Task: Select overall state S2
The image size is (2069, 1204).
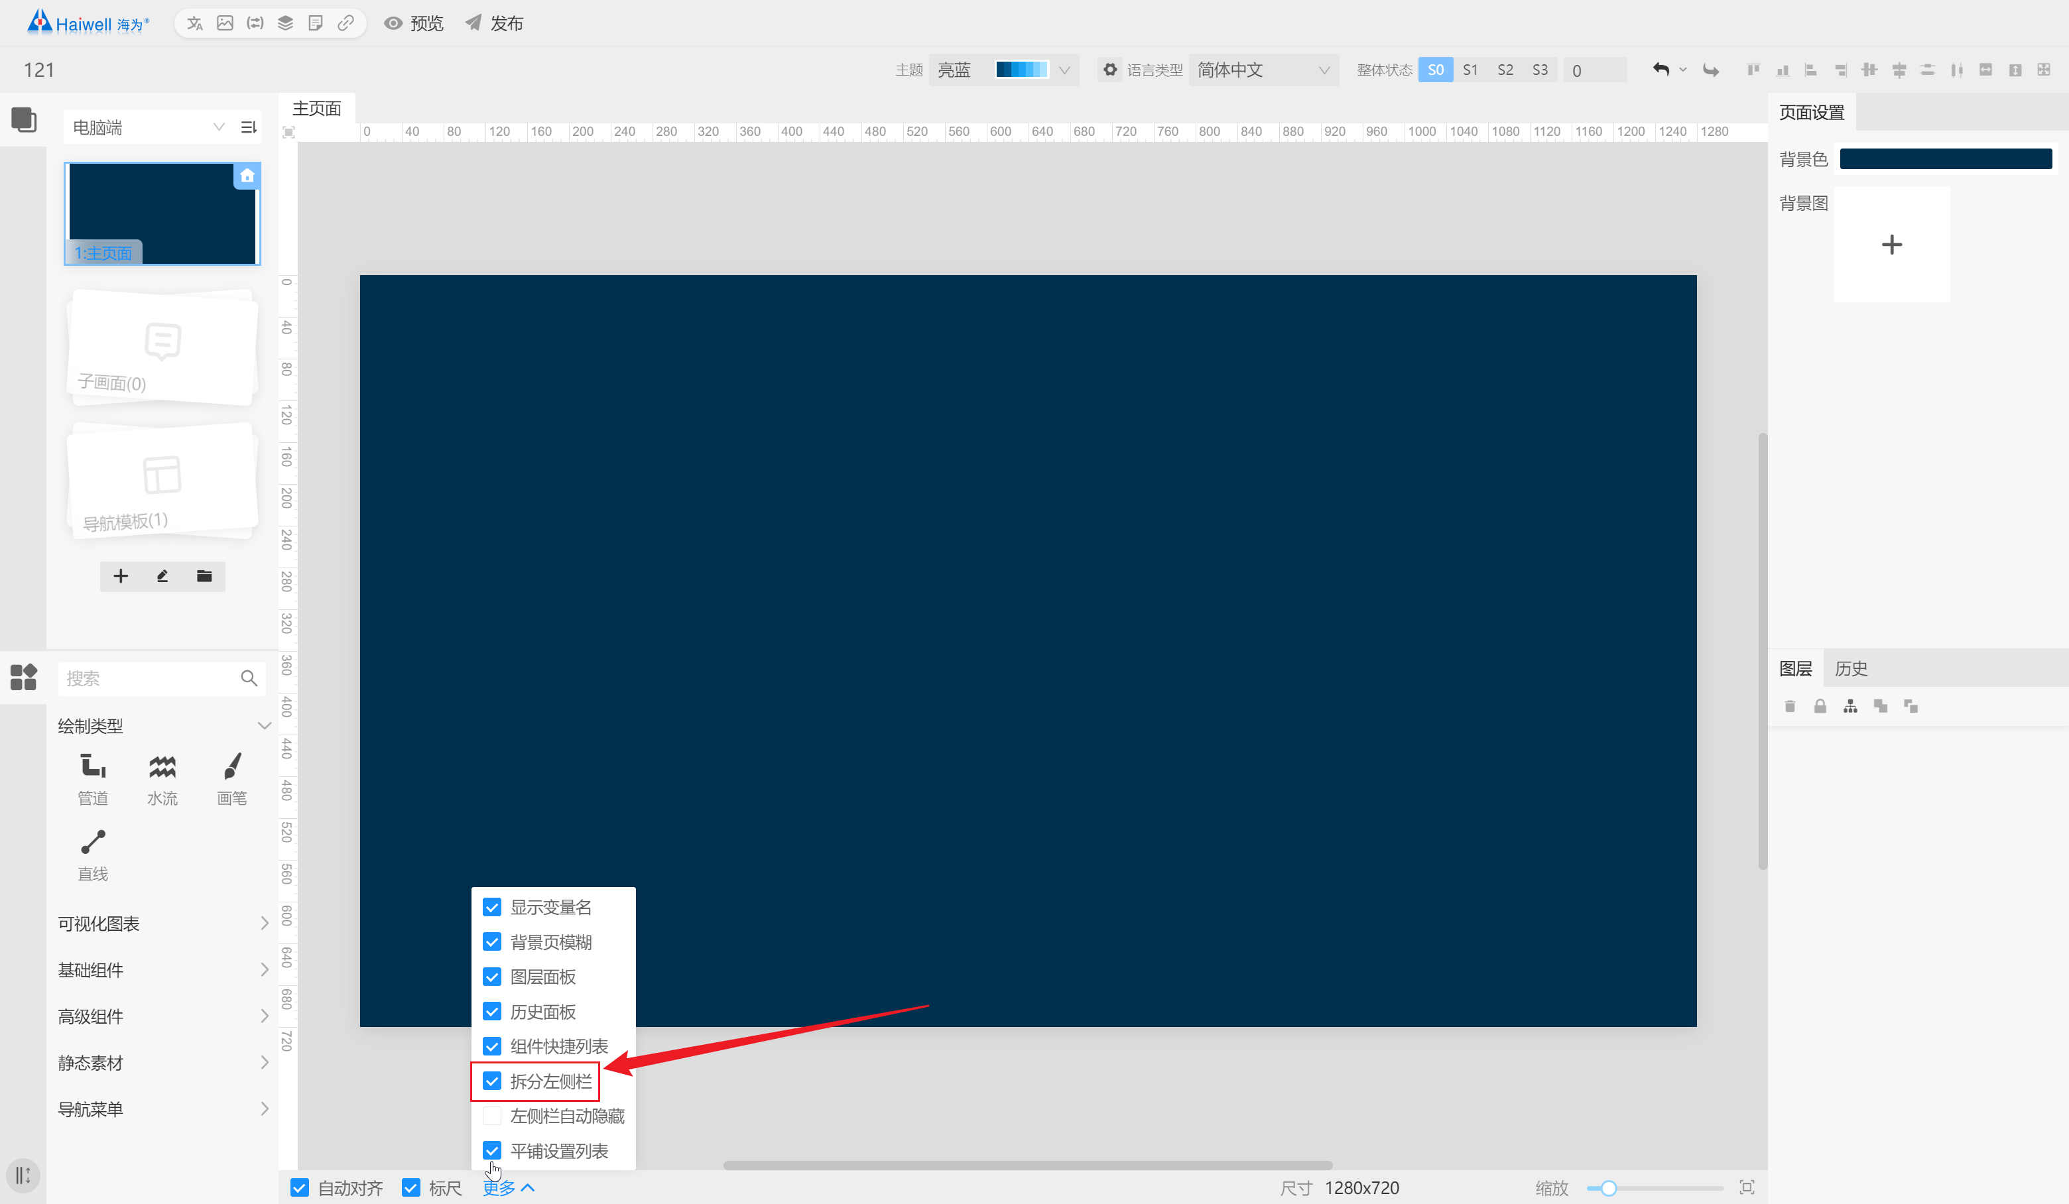Action: click(1505, 70)
